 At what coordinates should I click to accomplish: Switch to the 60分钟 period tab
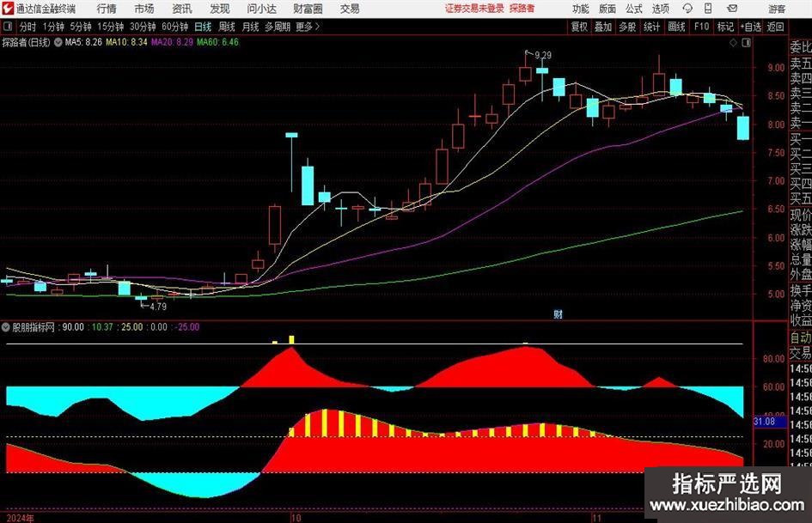click(174, 27)
